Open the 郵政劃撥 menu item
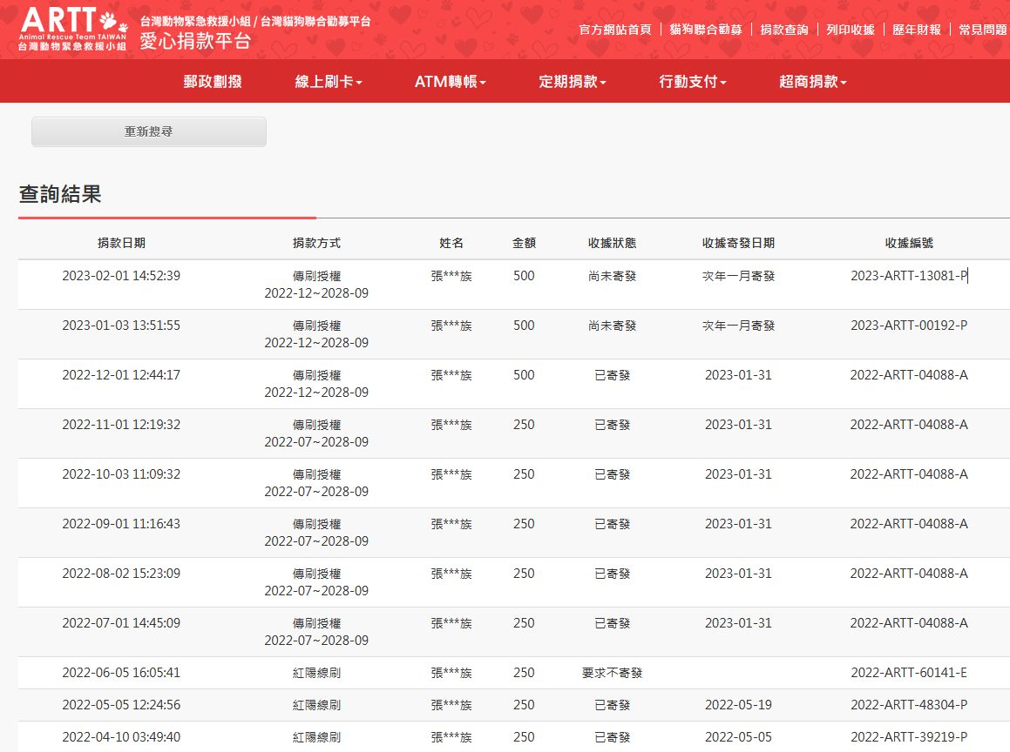 click(212, 82)
